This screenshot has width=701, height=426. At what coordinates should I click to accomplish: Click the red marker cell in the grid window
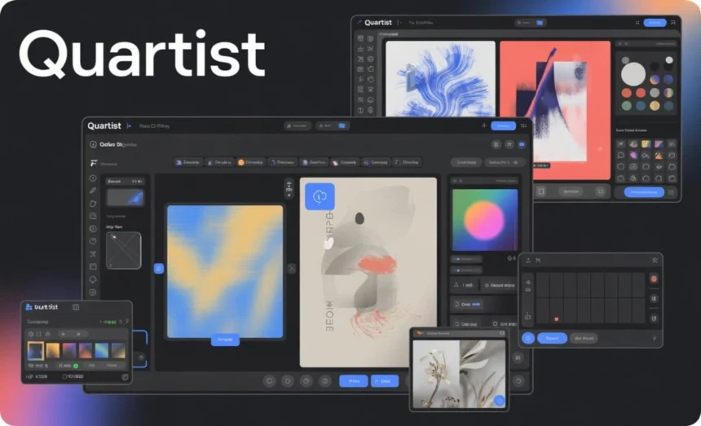[556, 318]
